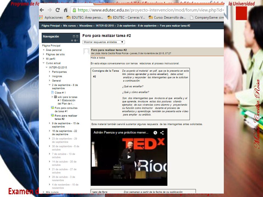Viewport: 263px width, 197px height.
Task: Open the EDUTEC - Carreras V... bookmark
Action: click(126, 18)
